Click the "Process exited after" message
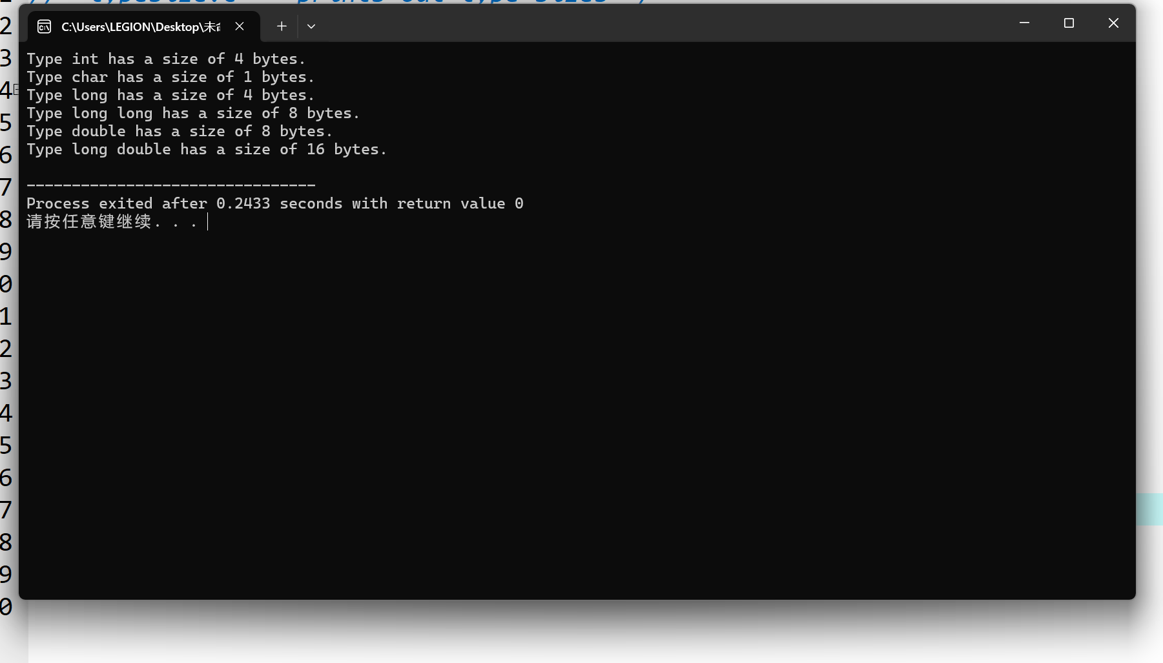Viewport: 1163px width, 663px height. (275, 203)
